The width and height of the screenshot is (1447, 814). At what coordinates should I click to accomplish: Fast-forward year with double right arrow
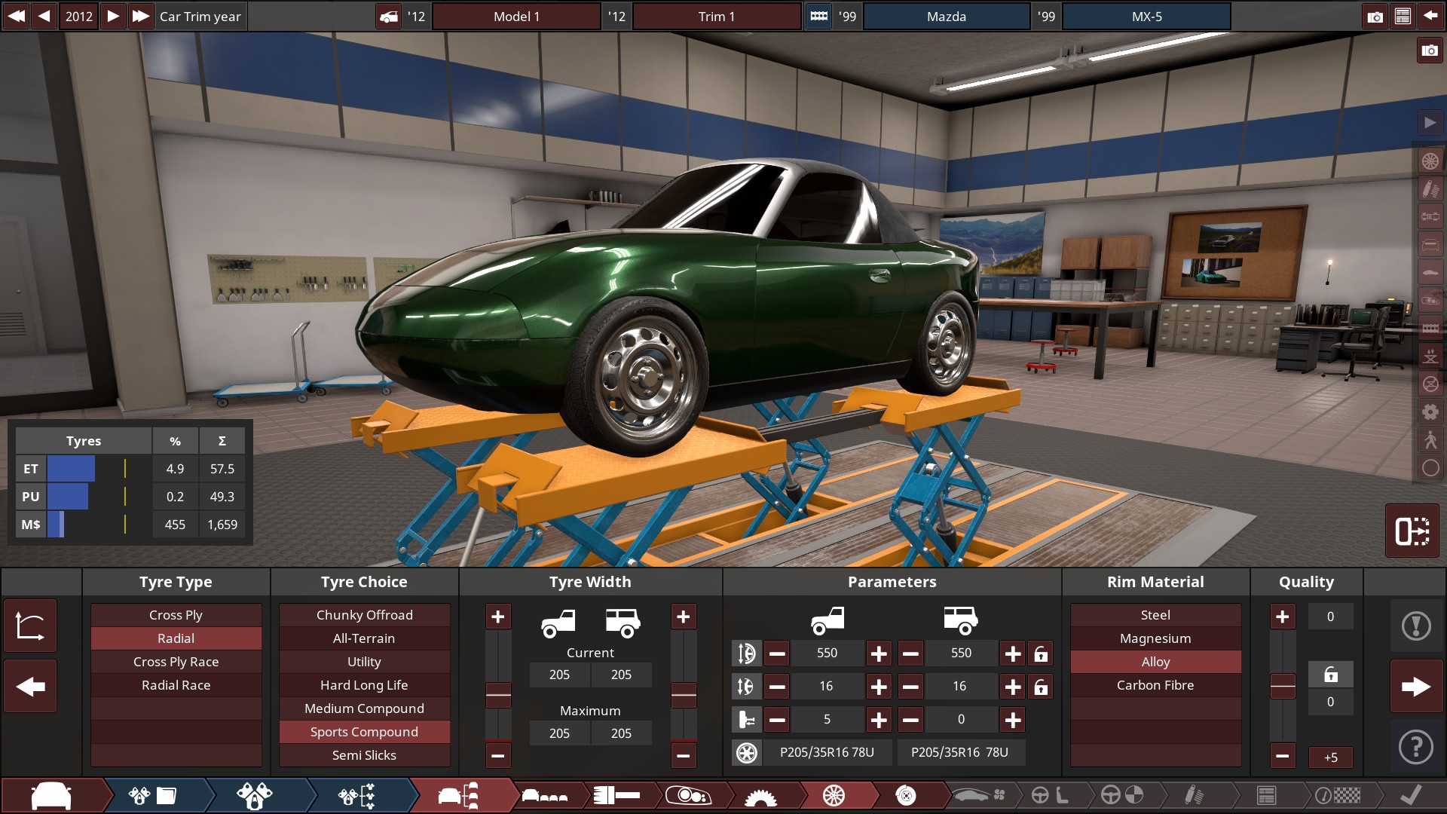pyautogui.click(x=140, y=16)
